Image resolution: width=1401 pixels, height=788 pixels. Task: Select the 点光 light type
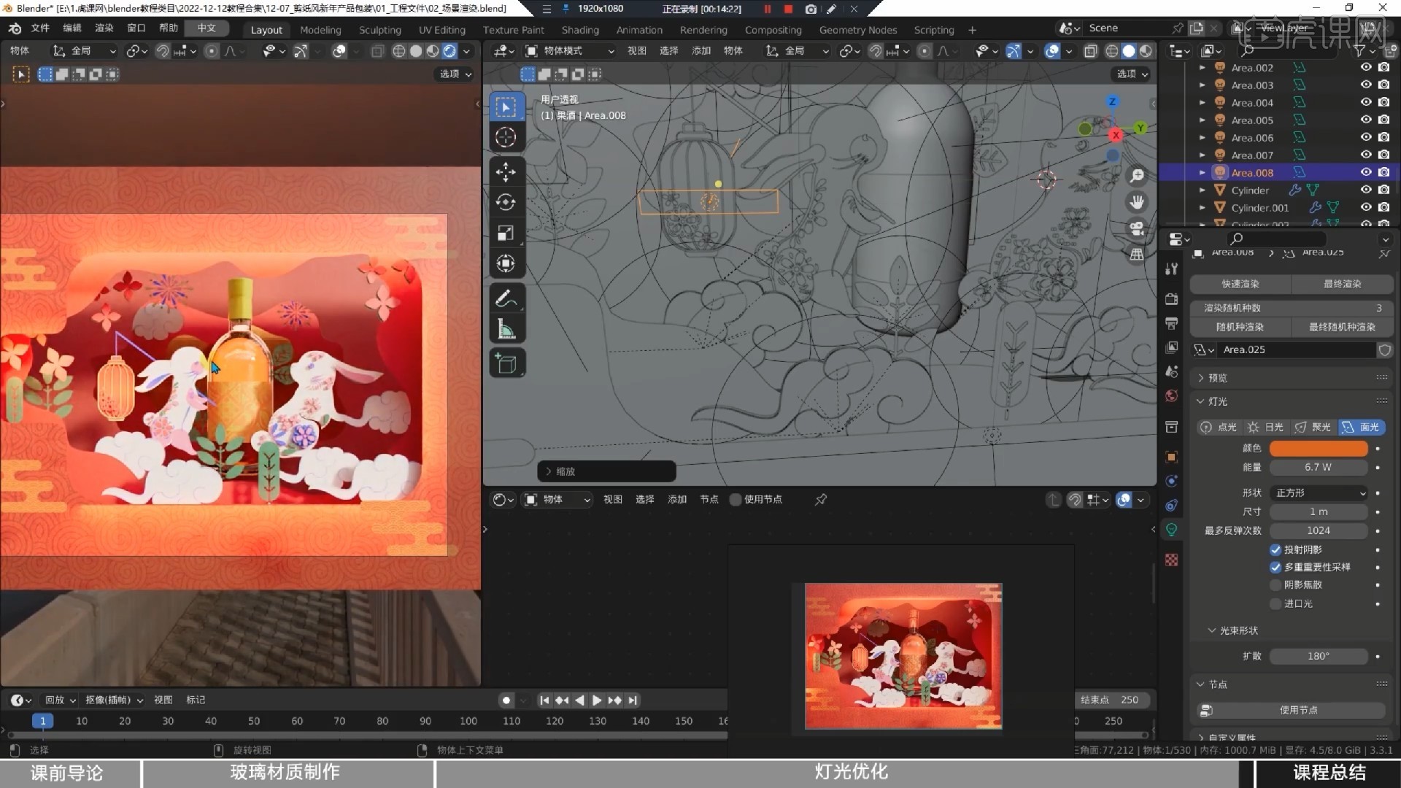click(x=1219, y=427)
